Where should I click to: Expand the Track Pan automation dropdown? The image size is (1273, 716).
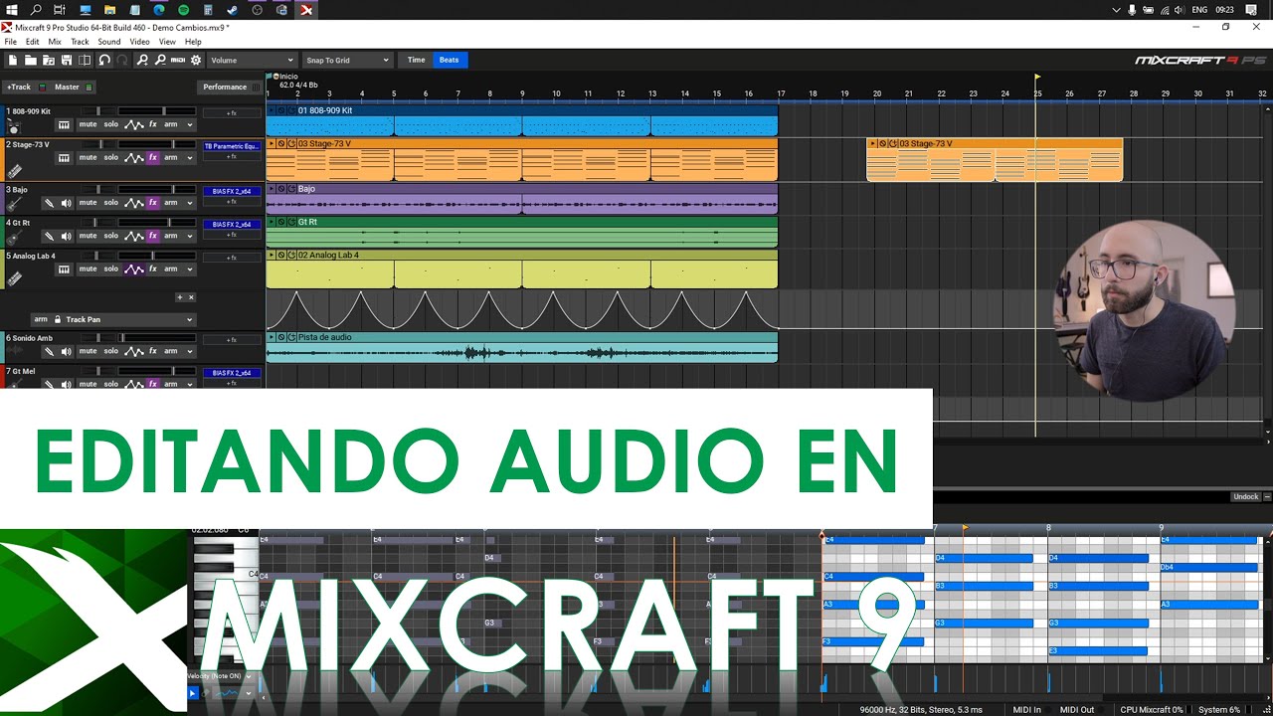[x=189, y=319]
